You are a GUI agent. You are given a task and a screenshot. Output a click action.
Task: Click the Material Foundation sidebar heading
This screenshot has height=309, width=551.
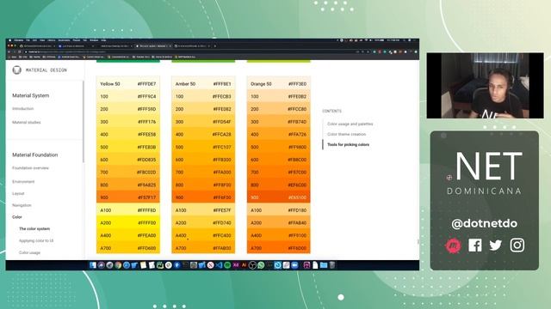point(34,154)
